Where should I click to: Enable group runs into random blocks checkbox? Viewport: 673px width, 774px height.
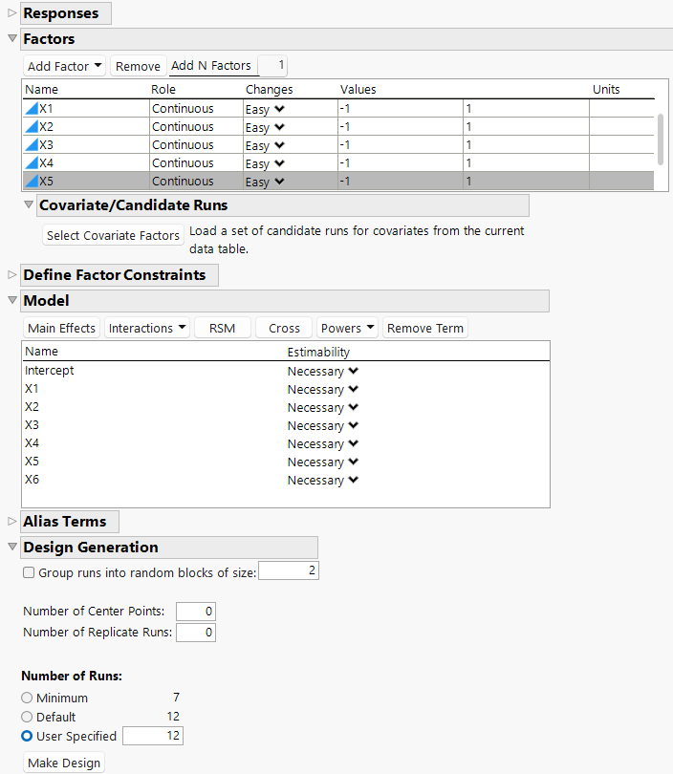(x=28, y=573)
